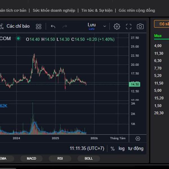Image resolution: width=169 pixels, height=169 pixels.
Task: Open chart settings gear
Action: pos(117,26)
